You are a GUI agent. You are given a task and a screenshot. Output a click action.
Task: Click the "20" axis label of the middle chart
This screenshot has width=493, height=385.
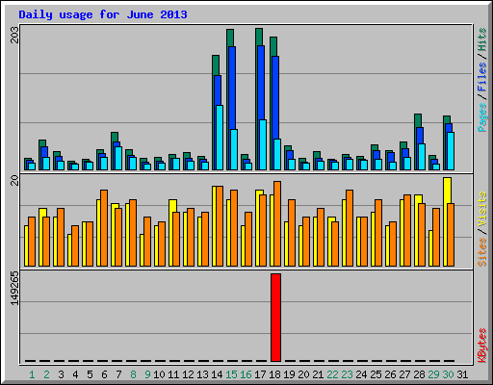(x=14, y=180)
